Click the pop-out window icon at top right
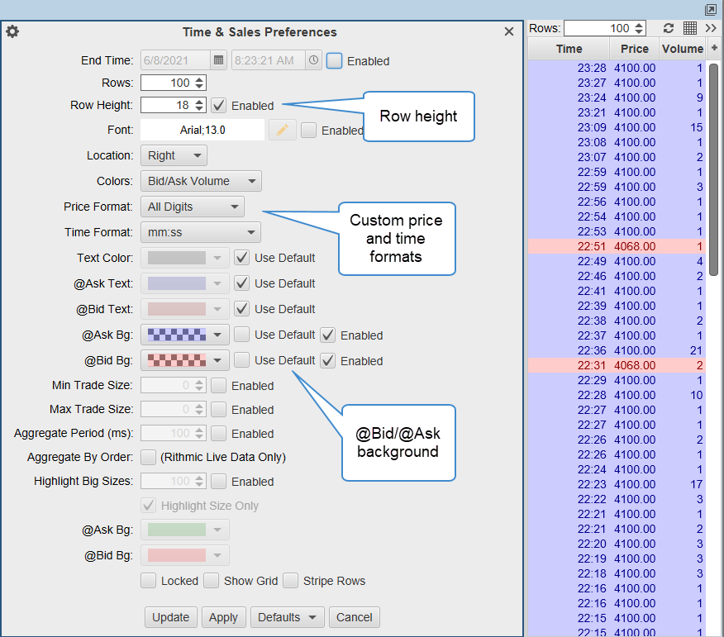Image resolution: width=724 pixels, height=637 pixels. (x=711, y=9)
